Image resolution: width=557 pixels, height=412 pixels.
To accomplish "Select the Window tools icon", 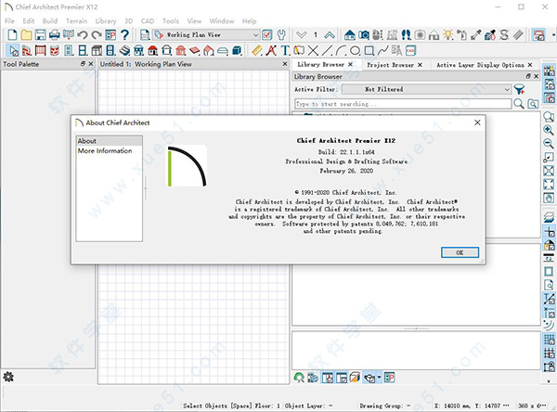I will (x=83, y=50).
